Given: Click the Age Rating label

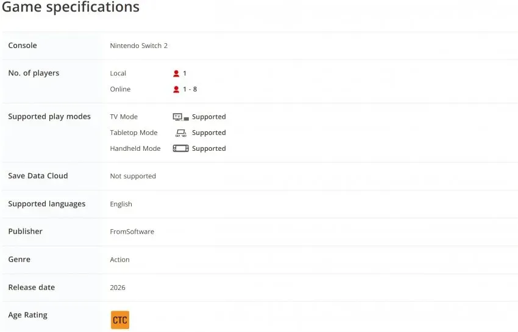Looking at the screenshot, I should (x=28, y=315).
